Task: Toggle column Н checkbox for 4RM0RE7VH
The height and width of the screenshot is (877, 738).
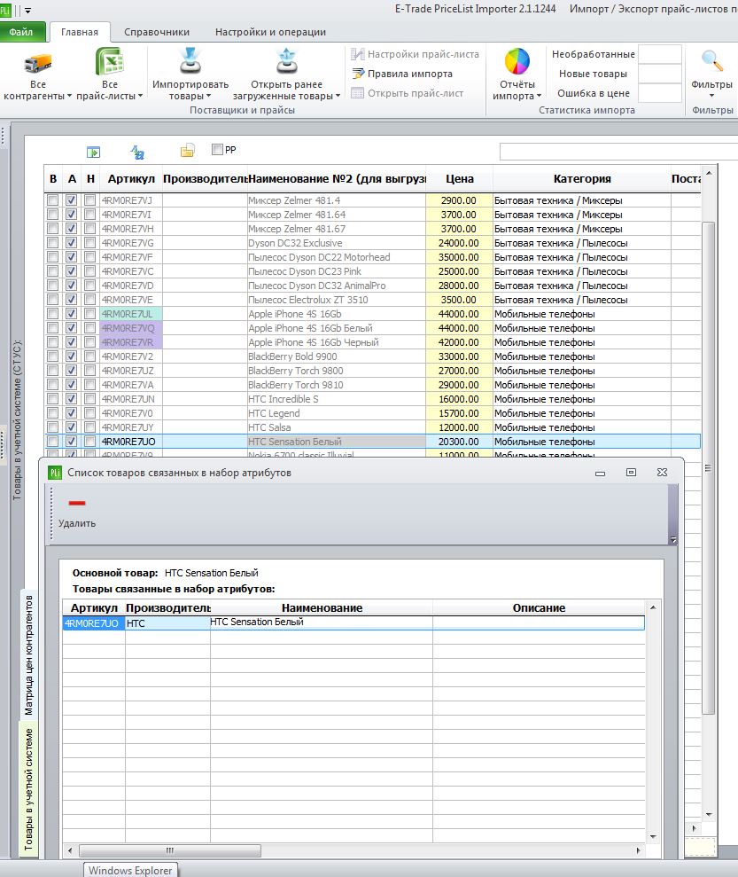Action: (89, 228)
